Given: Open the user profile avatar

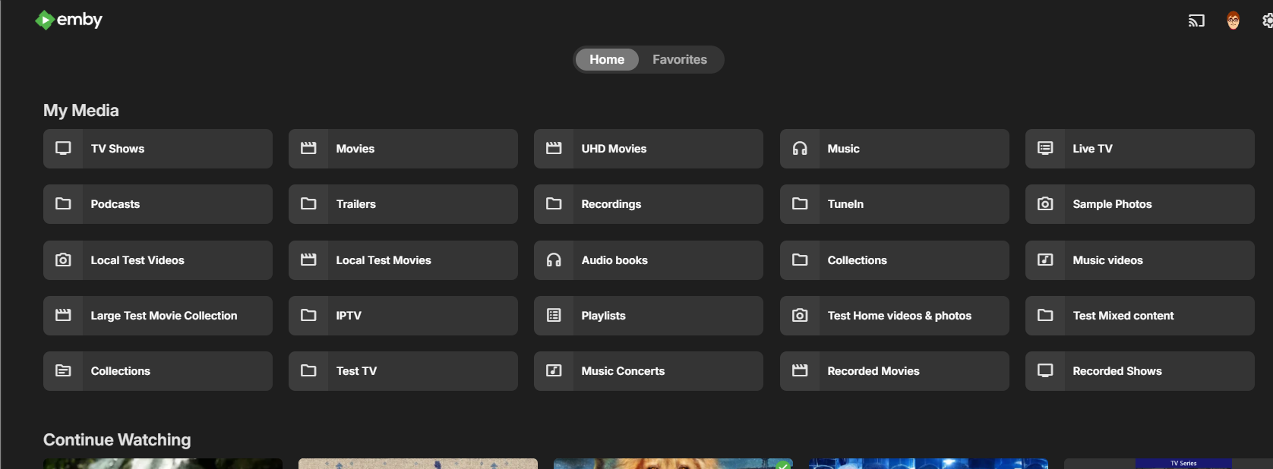Looking at the screenshot, I should (x=1233, y=21).
